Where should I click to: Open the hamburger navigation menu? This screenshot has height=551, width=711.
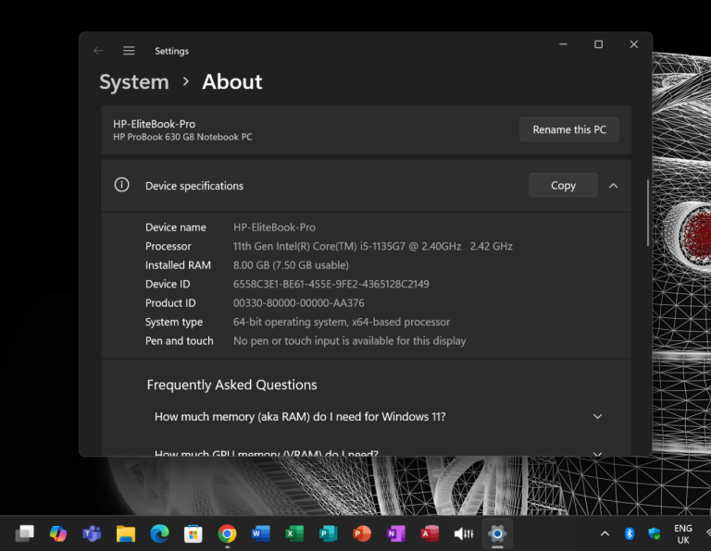[x=129, y=51]
